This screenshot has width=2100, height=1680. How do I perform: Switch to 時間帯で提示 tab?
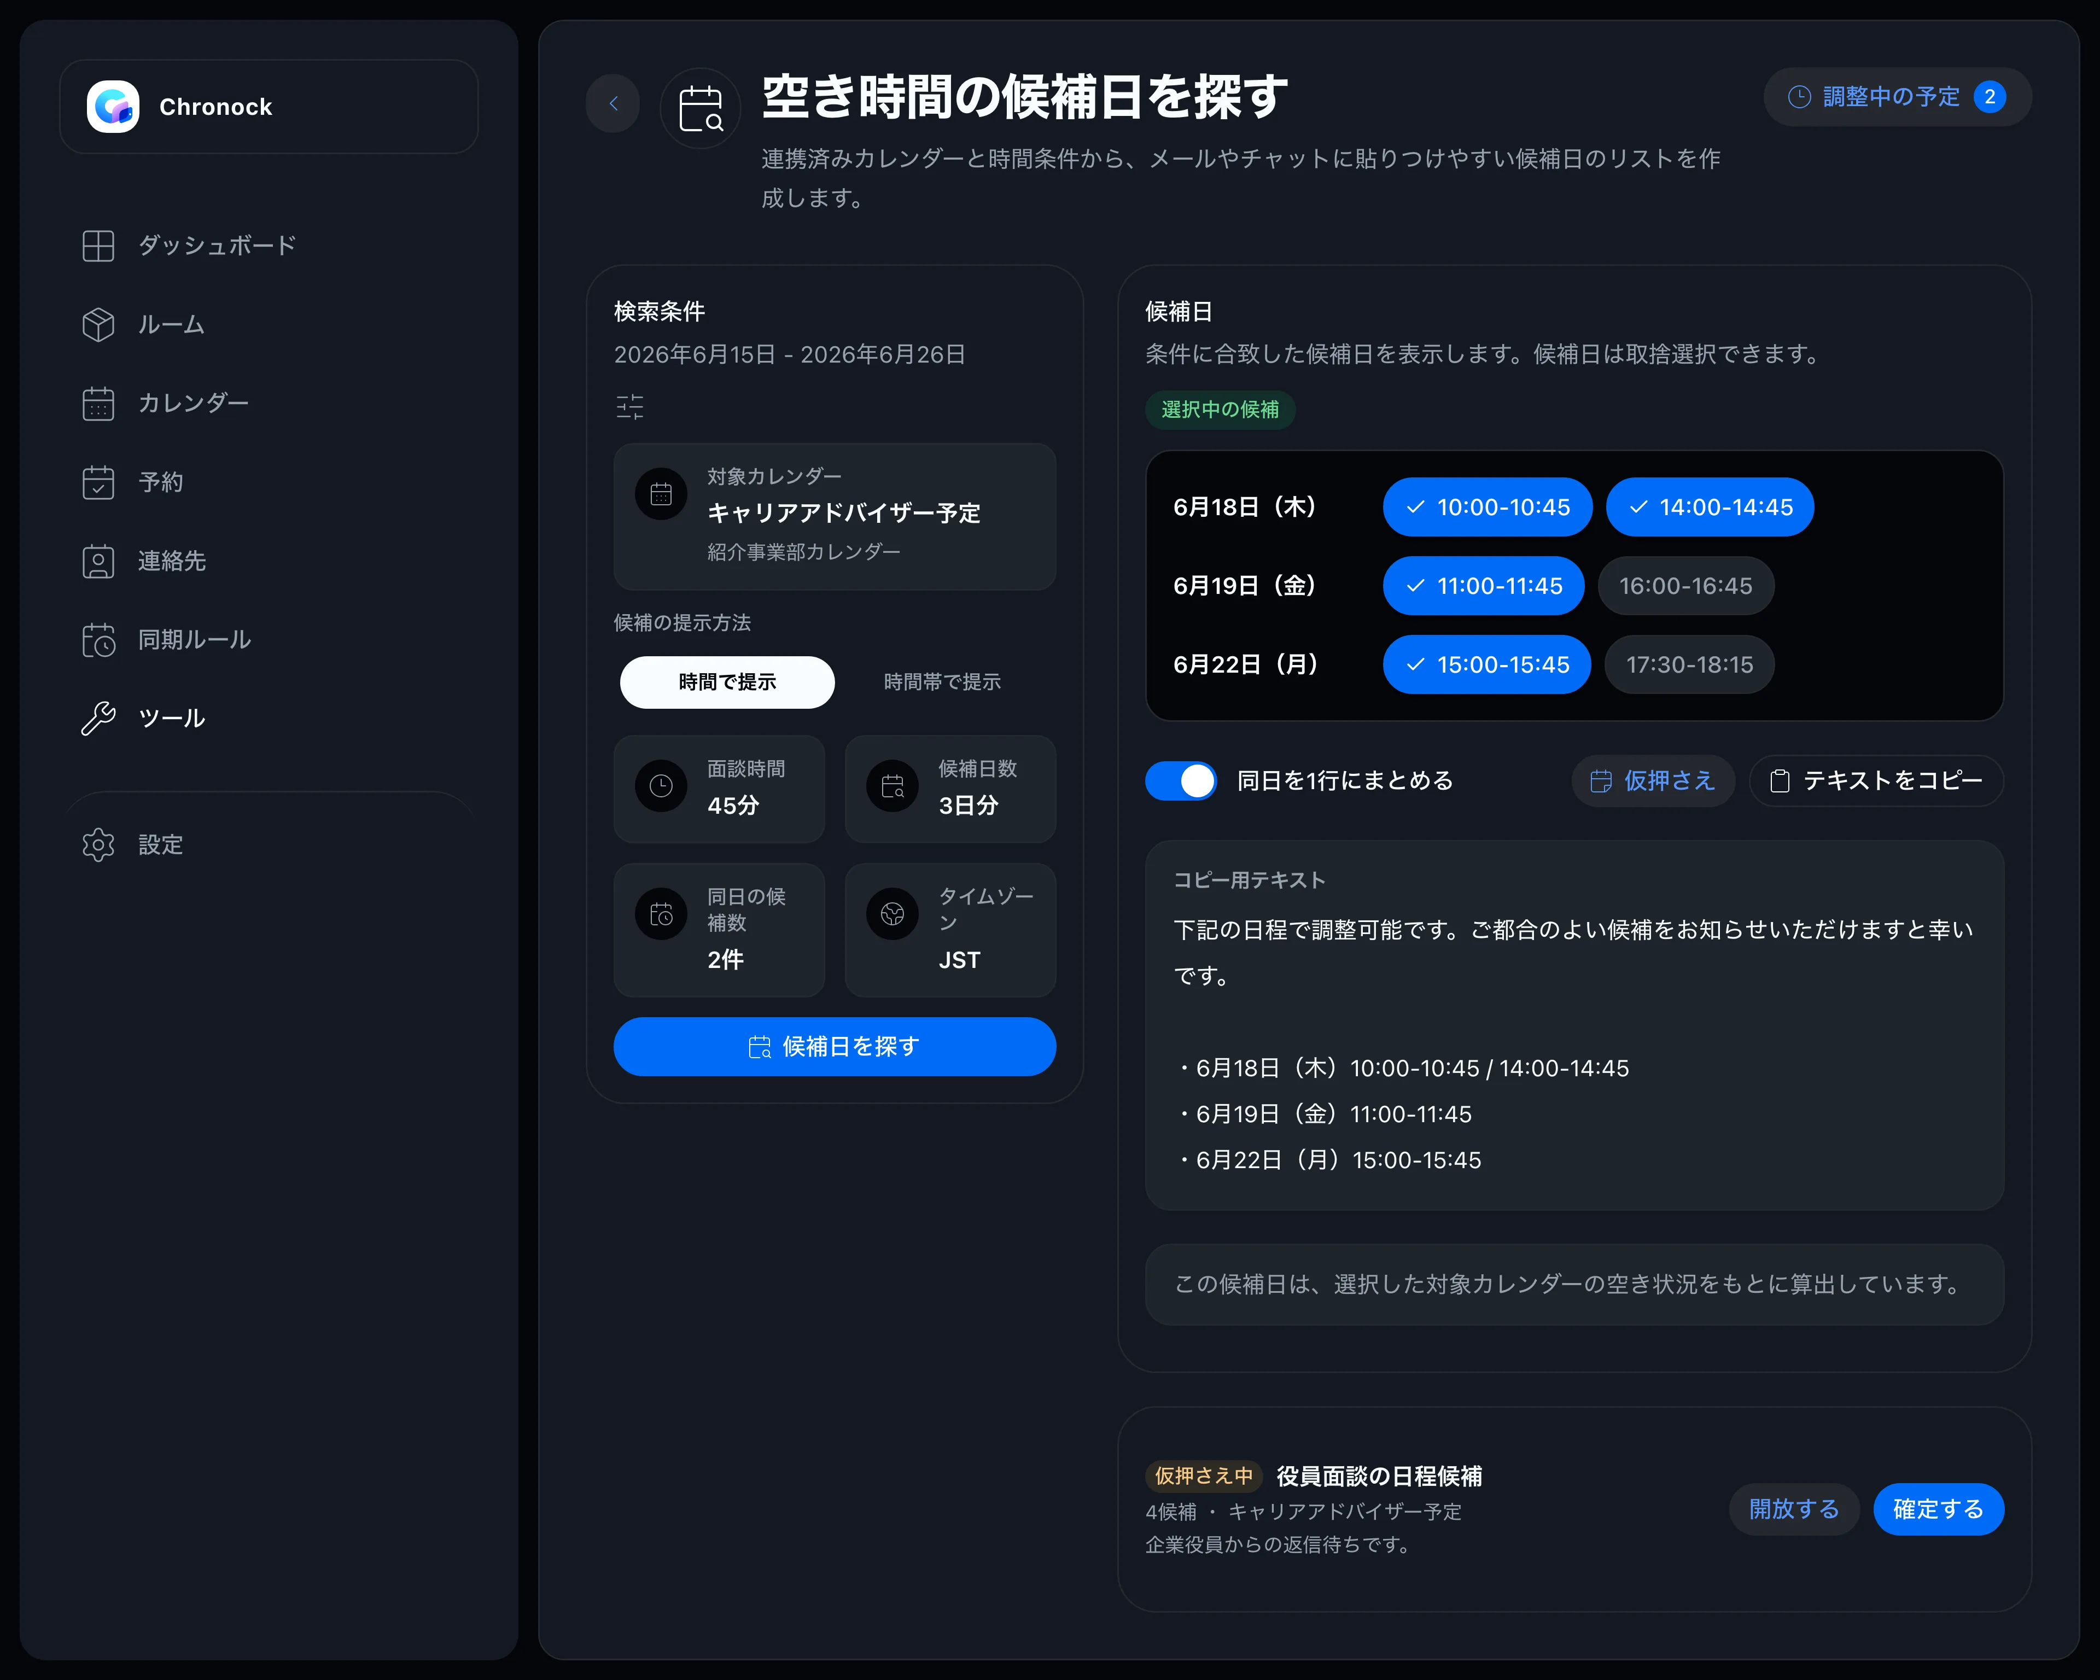[x=942, y=682]
